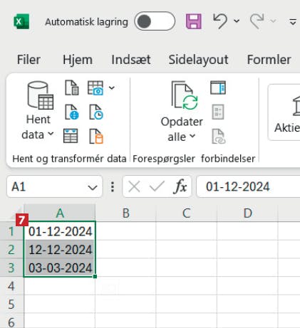
Task: Open the Queries & Connections pane icon
Action: pyautogui.click(x=218, y=88)
